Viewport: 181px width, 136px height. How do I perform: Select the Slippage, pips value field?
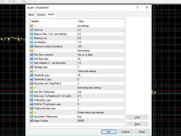101,67
